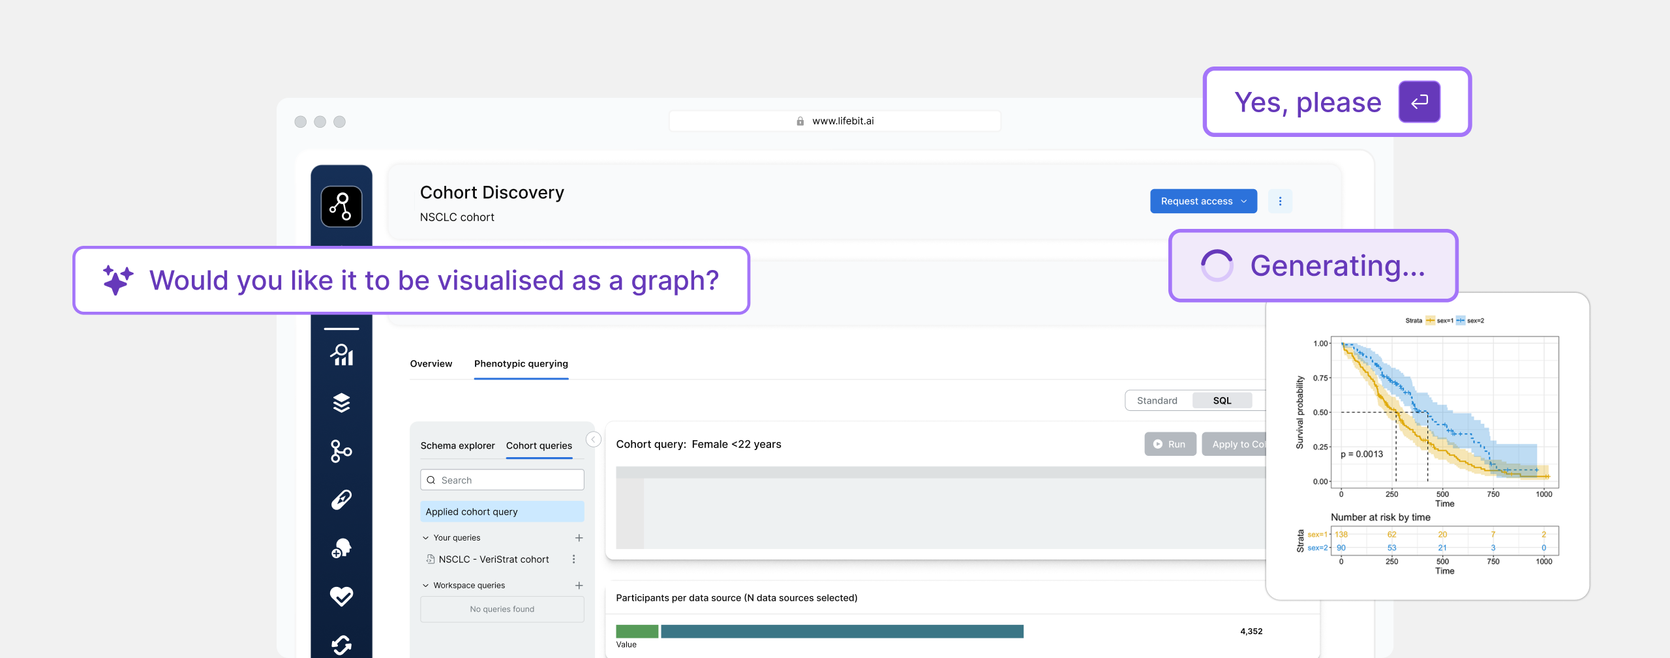Viewport: 1670px width, 658px height.
Task: Open the Request access dropdown
Action: pyautogui.click(x=1203, y=202)
